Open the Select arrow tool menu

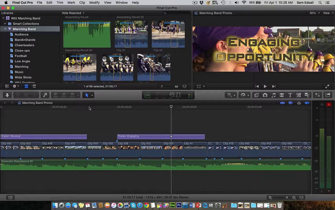pyautogui.click(x=88, y=95)
